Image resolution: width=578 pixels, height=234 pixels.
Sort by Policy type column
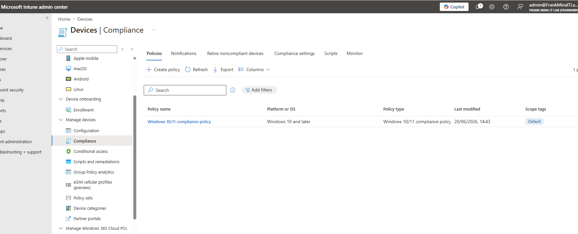pyautogui.click(x=394, y=109)
